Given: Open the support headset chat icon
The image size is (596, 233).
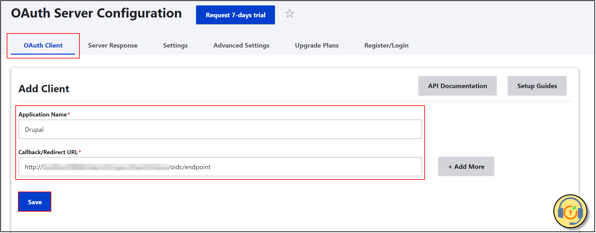Looking at the screenshot, I should (570, 211).
